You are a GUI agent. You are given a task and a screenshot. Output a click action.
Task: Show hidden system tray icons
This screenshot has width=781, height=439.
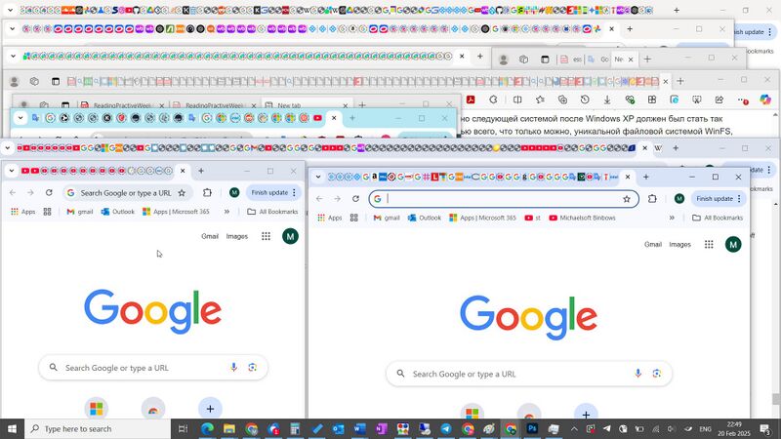(x=574, y=428)
